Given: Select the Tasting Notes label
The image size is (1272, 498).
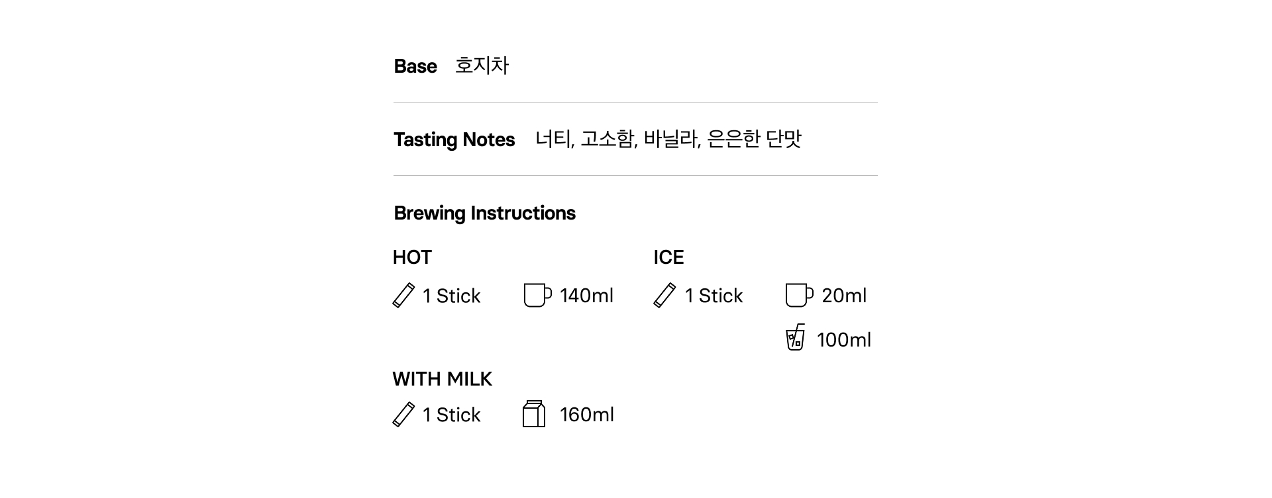Looking at the screenshot, I should pyautogui.click(x=454, y=140).
